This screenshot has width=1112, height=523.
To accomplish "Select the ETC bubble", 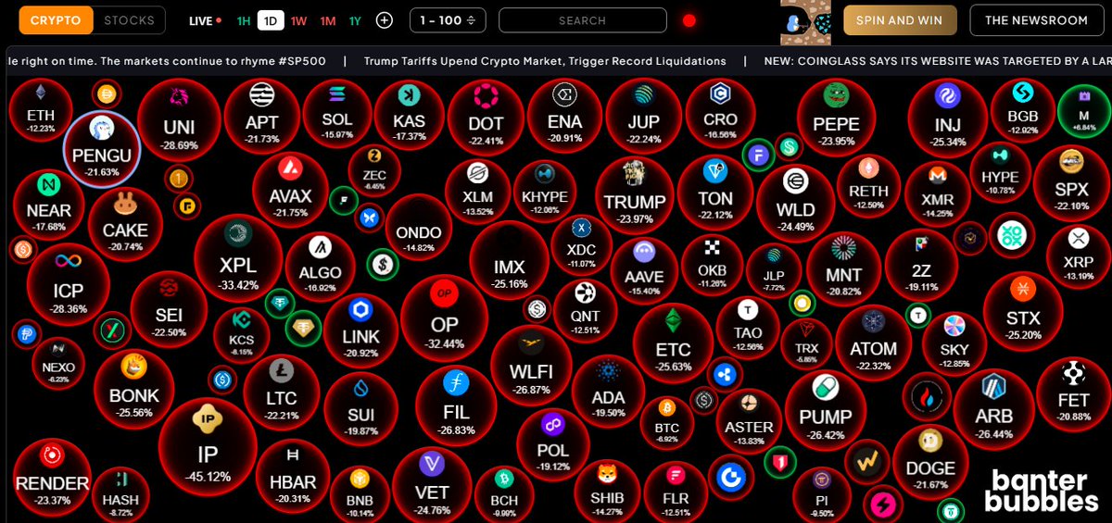I will coord(674,343).
